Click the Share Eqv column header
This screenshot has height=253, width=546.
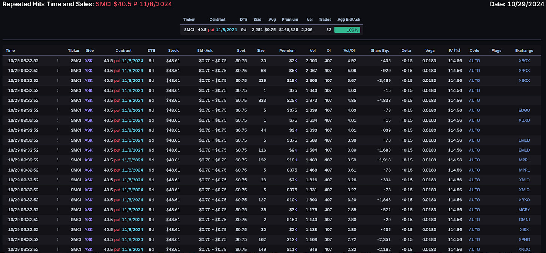pyautogui.click(x=381, y=50)
